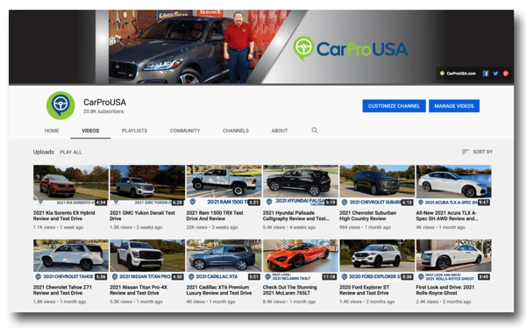
Task: Click title '2021 GMC Yukon Denali Test Drive'
Action: (x=142, y=216)
